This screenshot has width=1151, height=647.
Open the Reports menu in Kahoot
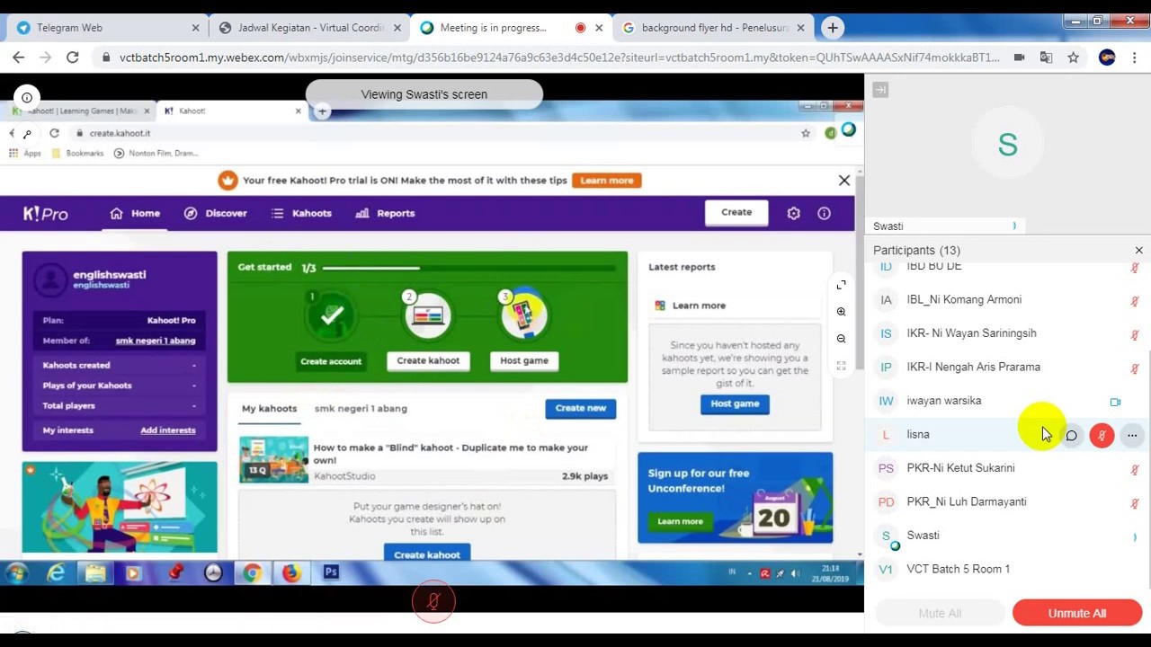385,213
